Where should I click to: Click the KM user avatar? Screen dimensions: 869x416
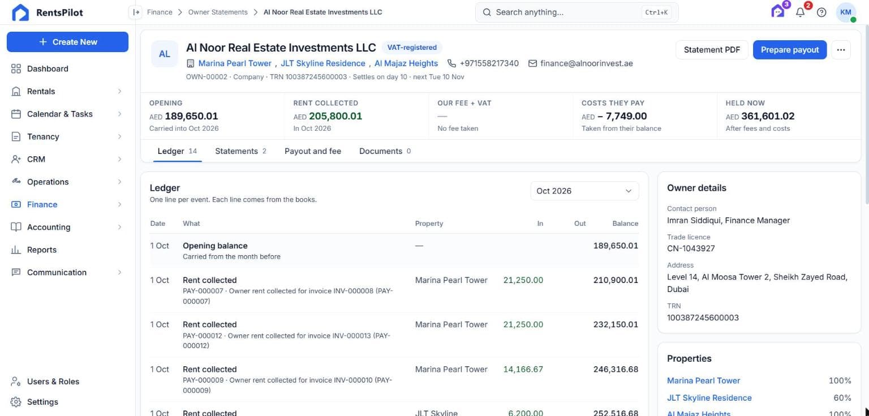click(846, 12)
